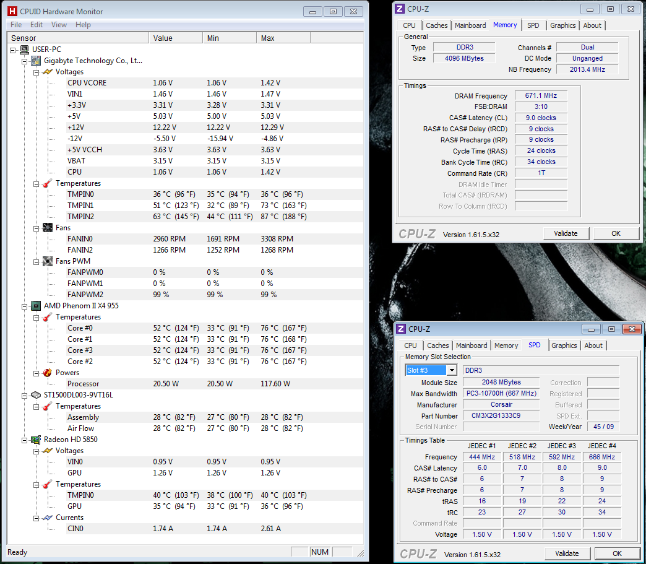This screenshot has height=564, width=646.
Task: Click Validate in the upper CPU-Z window
Action: (x=566, y=233)
